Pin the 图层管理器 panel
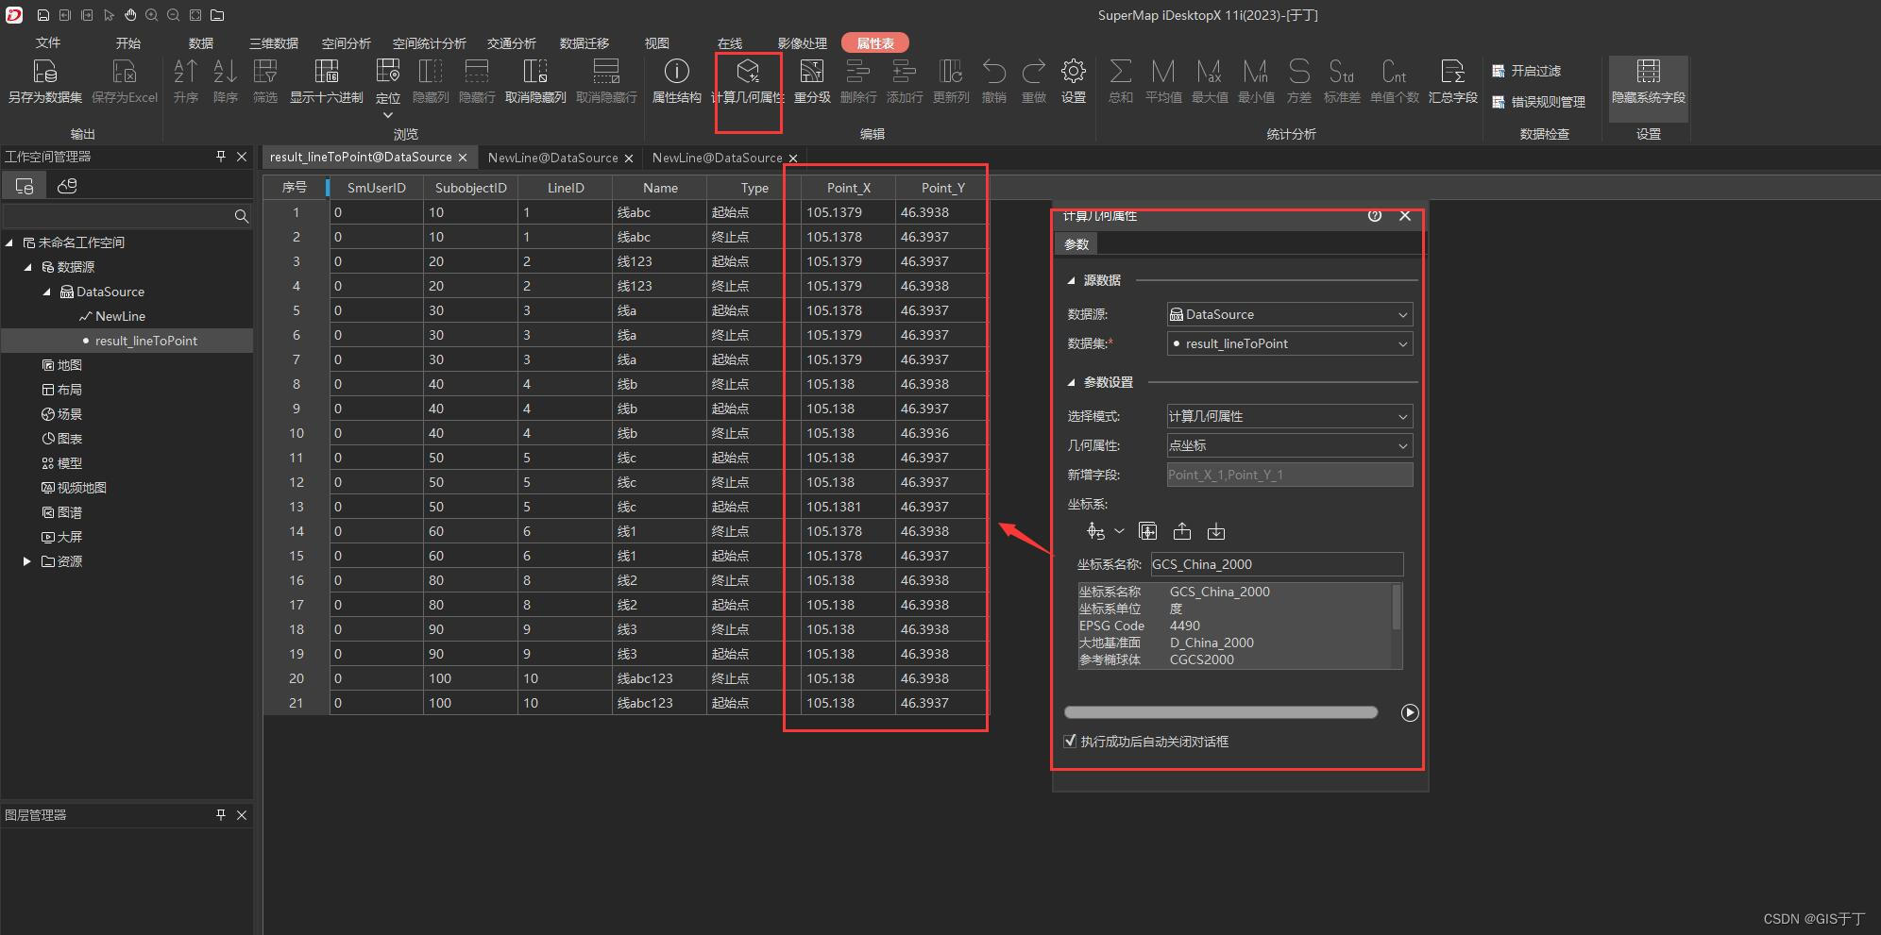1881x935 pixels. click(221, 814)
